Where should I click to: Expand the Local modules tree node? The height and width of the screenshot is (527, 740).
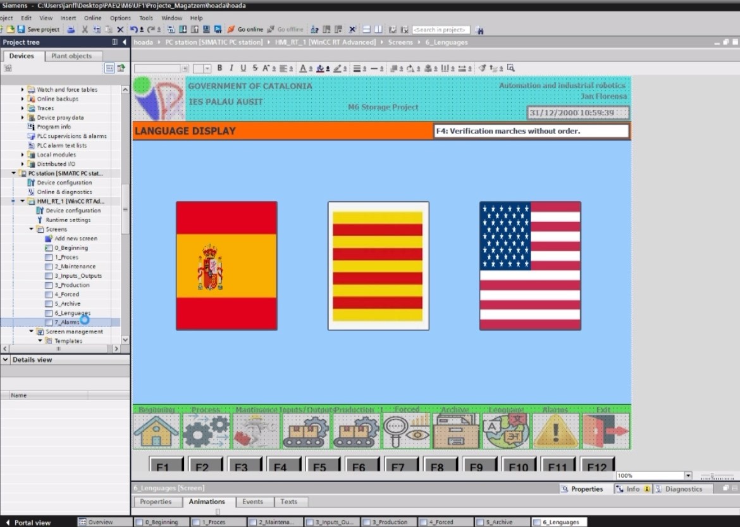23,154
